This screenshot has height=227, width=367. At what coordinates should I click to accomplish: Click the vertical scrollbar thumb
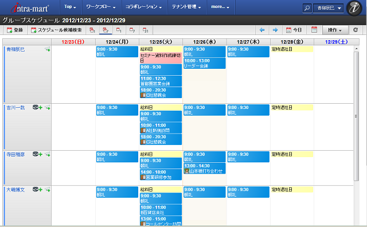356,116
